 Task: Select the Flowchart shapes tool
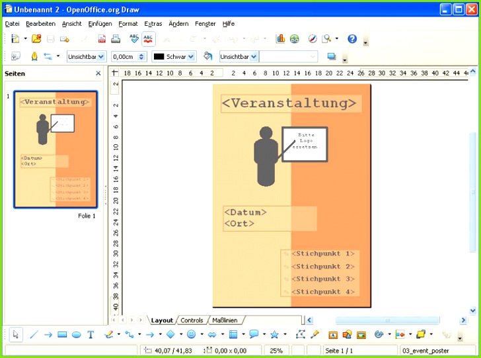[233, 334]
